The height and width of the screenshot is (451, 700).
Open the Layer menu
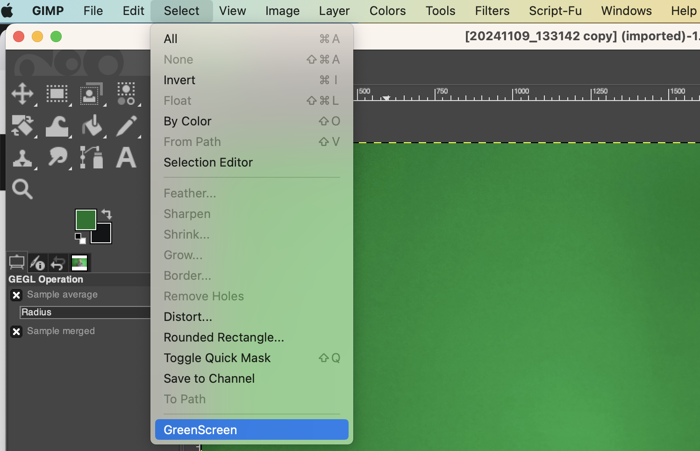pos(334,11)
